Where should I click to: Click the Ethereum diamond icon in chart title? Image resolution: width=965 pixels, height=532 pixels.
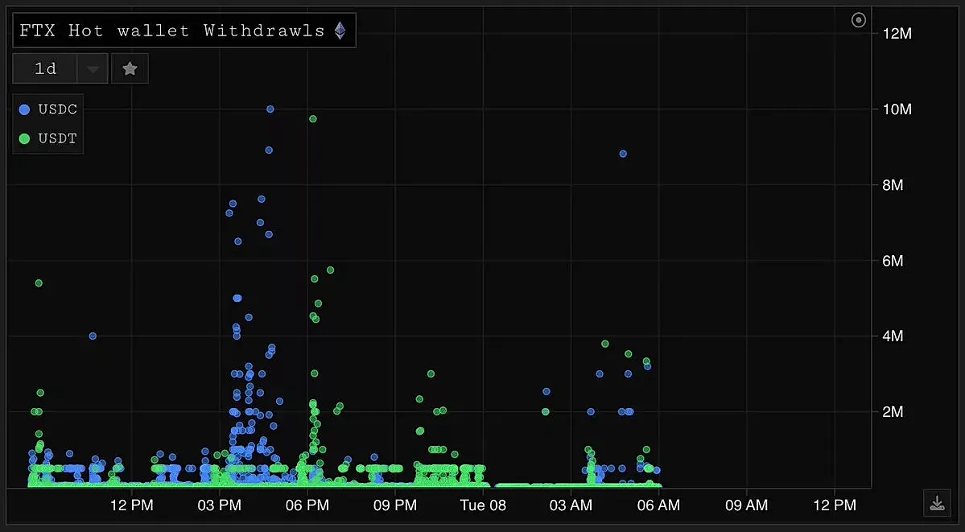340,30
